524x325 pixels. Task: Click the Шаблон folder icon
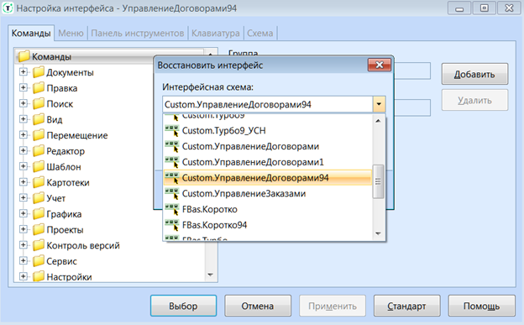coord(39,166)
